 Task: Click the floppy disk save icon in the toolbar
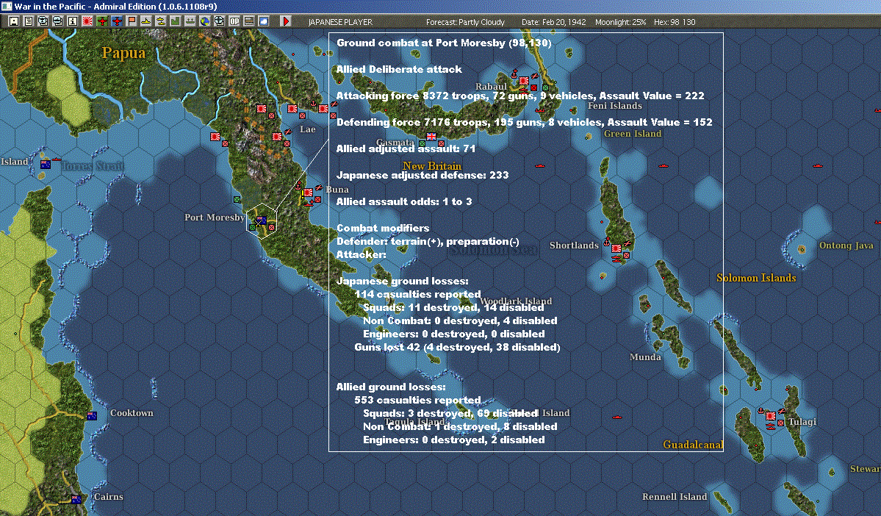pos(14,21)
